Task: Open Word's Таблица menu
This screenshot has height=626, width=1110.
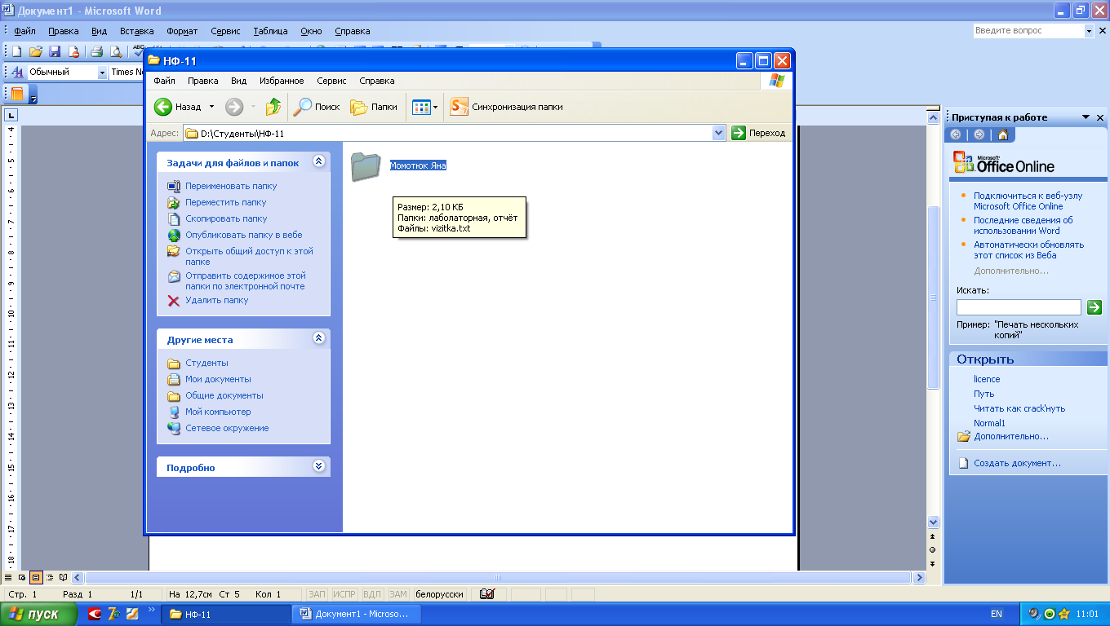Action: coord(270,31)
